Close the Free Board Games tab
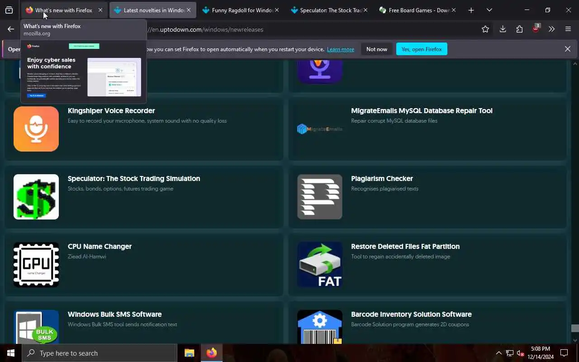 454,10
